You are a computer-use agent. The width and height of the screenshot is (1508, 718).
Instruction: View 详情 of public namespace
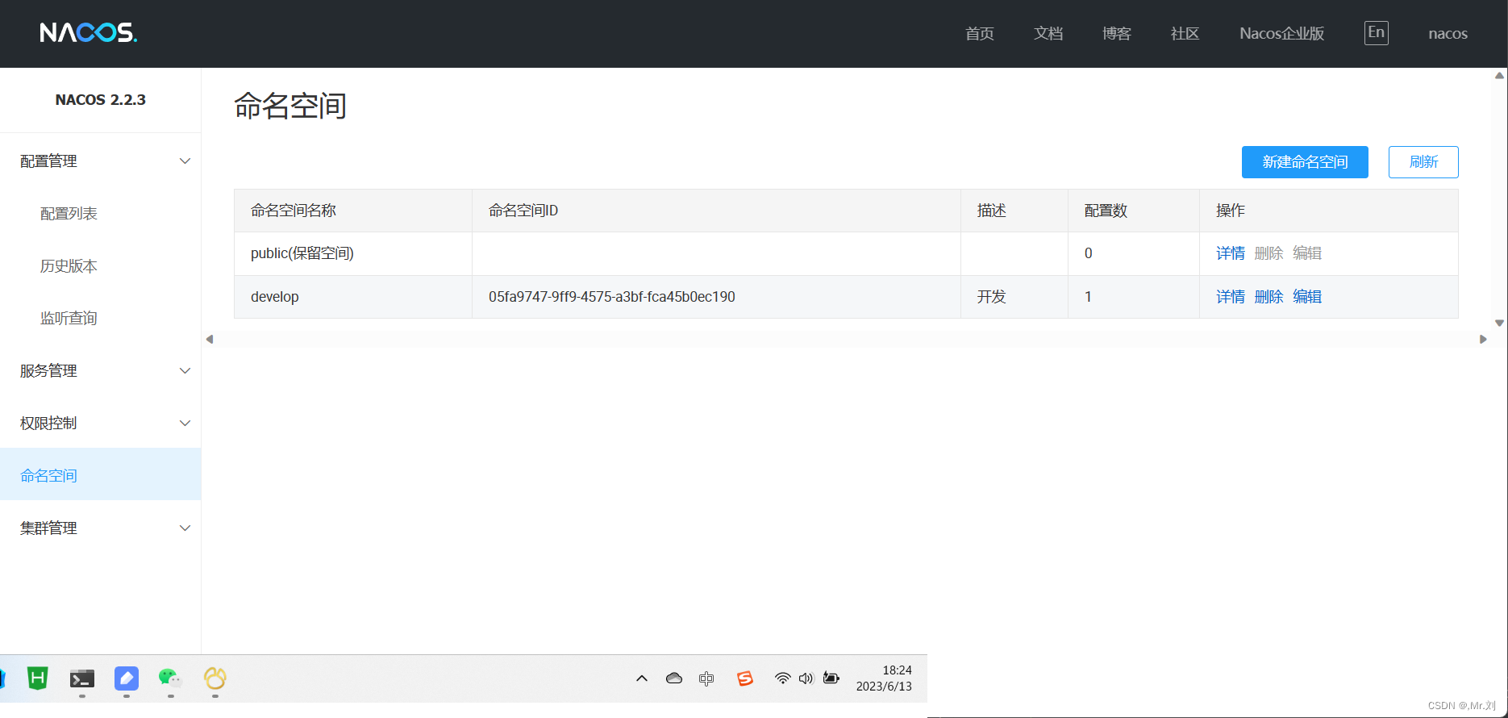1231,253
